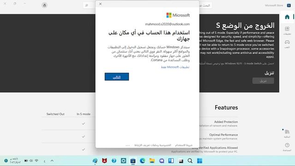Click the input language indicator in tray

click(x=45, y=161)
